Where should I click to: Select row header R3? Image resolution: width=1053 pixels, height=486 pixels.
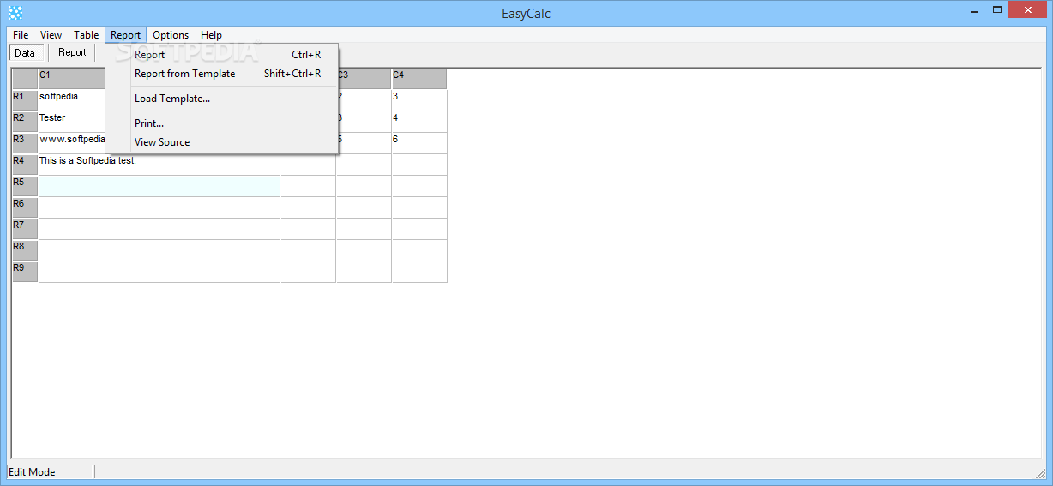(25, 143)
